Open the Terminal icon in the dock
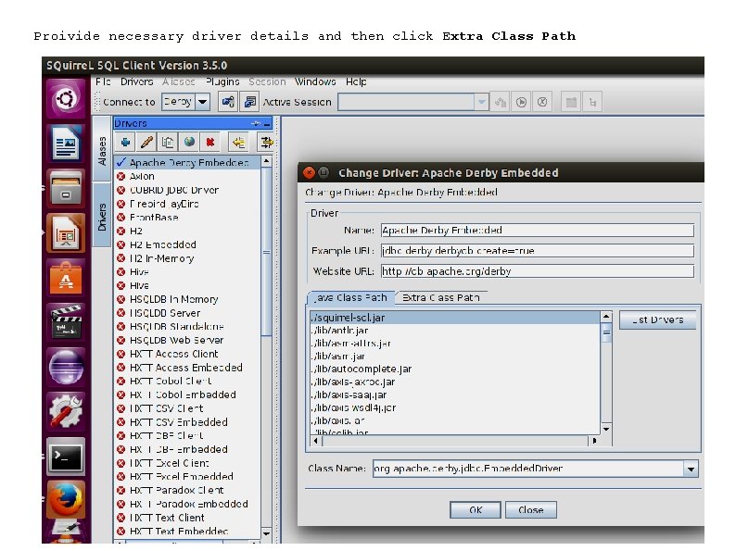 (x=66, y=457)
